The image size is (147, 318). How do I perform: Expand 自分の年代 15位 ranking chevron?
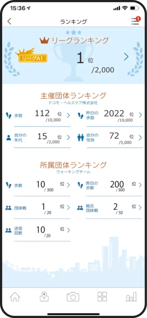(x=68, y=137)
